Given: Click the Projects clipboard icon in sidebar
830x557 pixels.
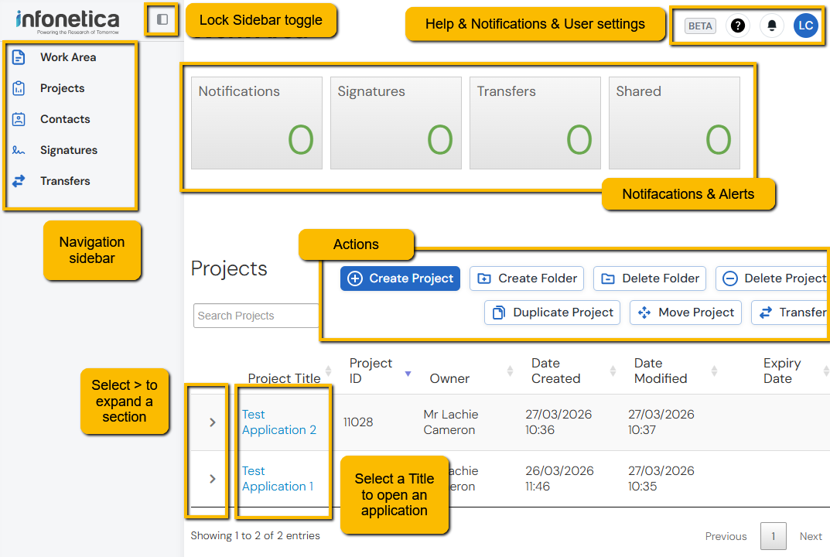Looking at the screenshot, I should (x=19, y=88).
